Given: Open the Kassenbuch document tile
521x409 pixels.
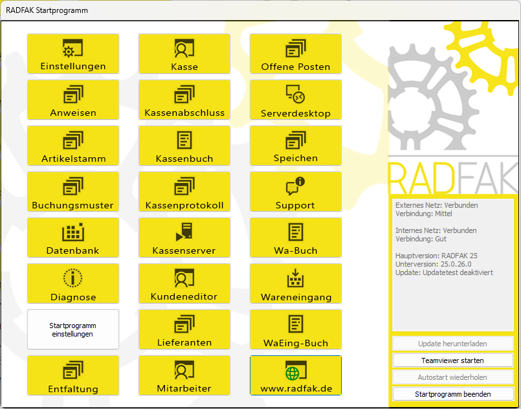Looking at the screenshot, I should click(184, 146).
